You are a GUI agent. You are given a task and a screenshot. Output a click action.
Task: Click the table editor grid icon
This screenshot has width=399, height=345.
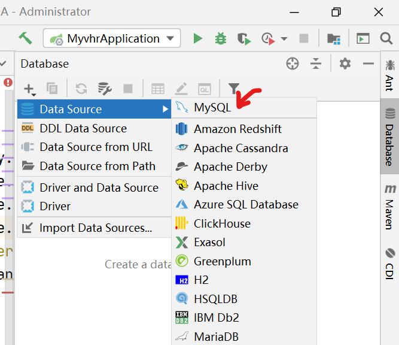[x=158, y=89]
